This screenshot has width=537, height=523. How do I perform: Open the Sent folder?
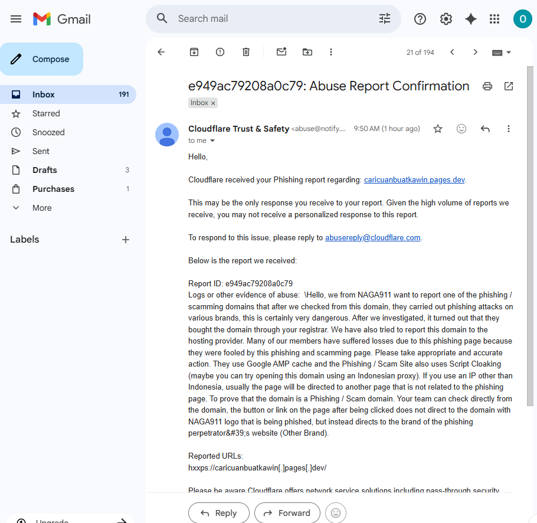[68, 151]
